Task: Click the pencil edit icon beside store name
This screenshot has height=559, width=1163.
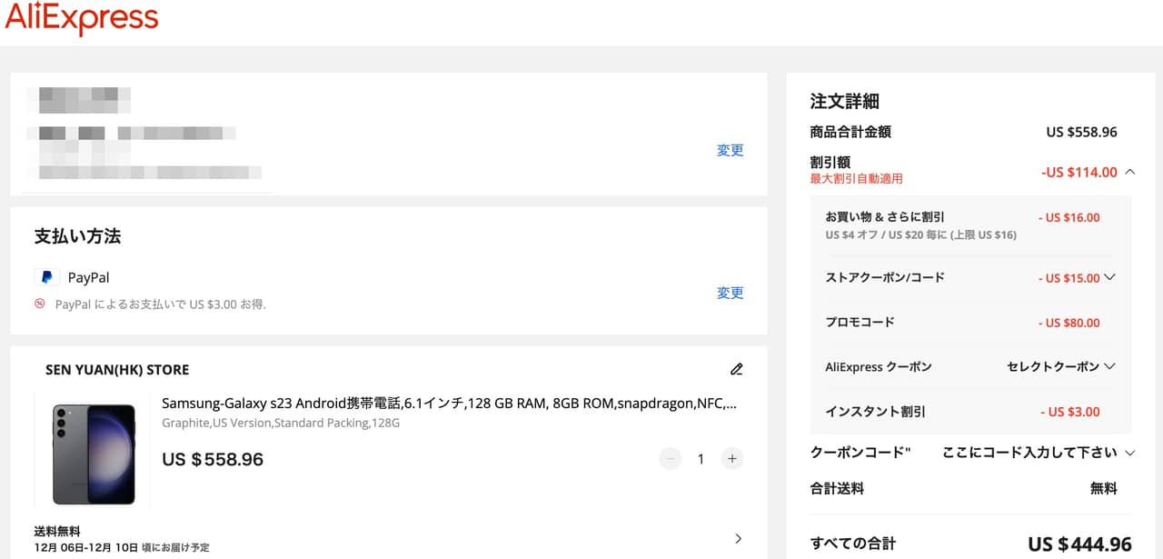Action: click(736, 369)
